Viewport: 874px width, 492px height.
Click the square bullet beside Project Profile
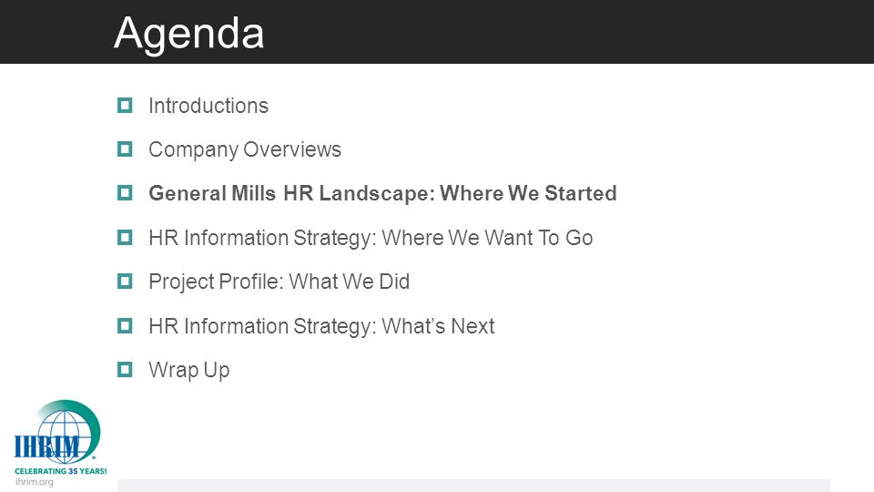125,282
